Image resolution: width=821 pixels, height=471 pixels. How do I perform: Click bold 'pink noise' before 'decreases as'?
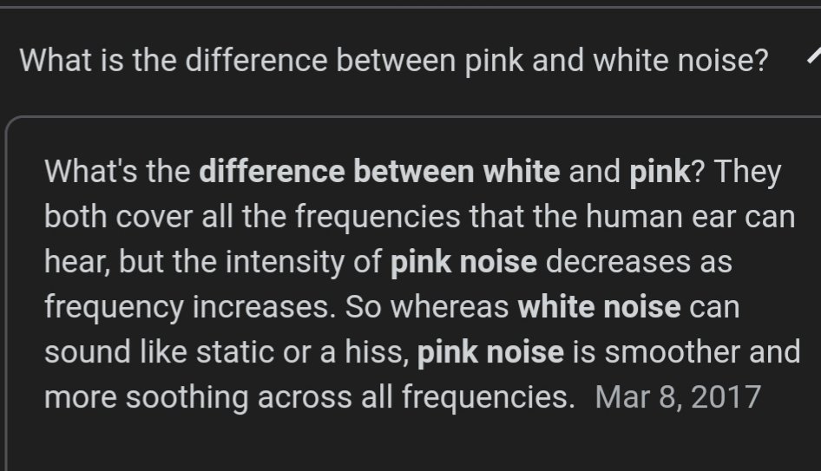point(463,262)
